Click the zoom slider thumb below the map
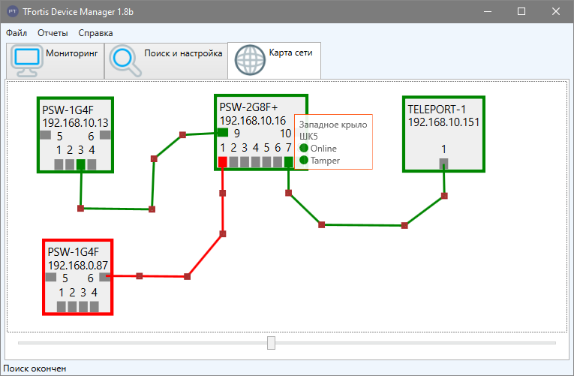 pos(271,343)
